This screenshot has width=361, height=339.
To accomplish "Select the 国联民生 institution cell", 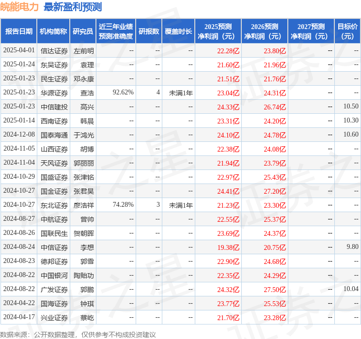I will [54, 233].
